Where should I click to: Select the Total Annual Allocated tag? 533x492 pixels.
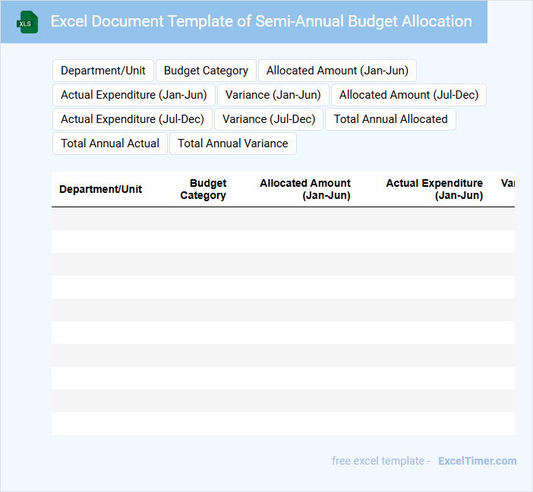coord(390,119)
